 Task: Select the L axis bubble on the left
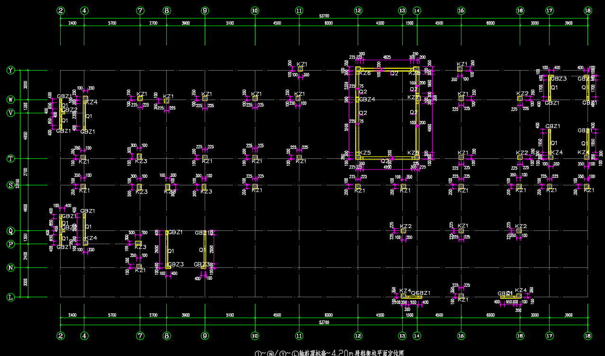click(10, 297)
